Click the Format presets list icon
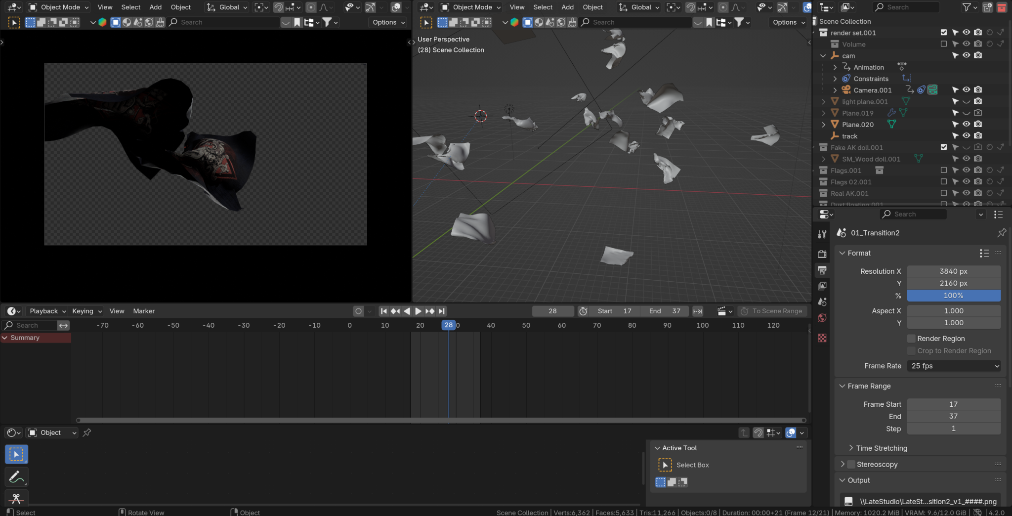Image resolution: width=1012 pixels, height=516 pixels. click(984, 253)
